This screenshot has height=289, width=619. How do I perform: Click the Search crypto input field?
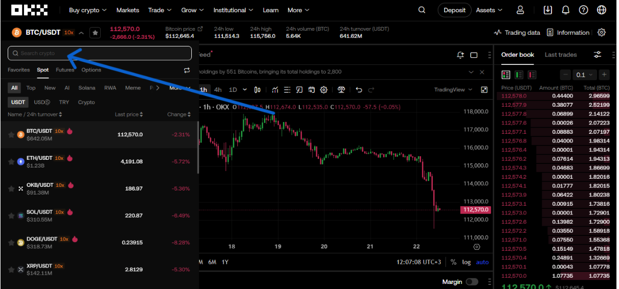click(x=100, y=53)
